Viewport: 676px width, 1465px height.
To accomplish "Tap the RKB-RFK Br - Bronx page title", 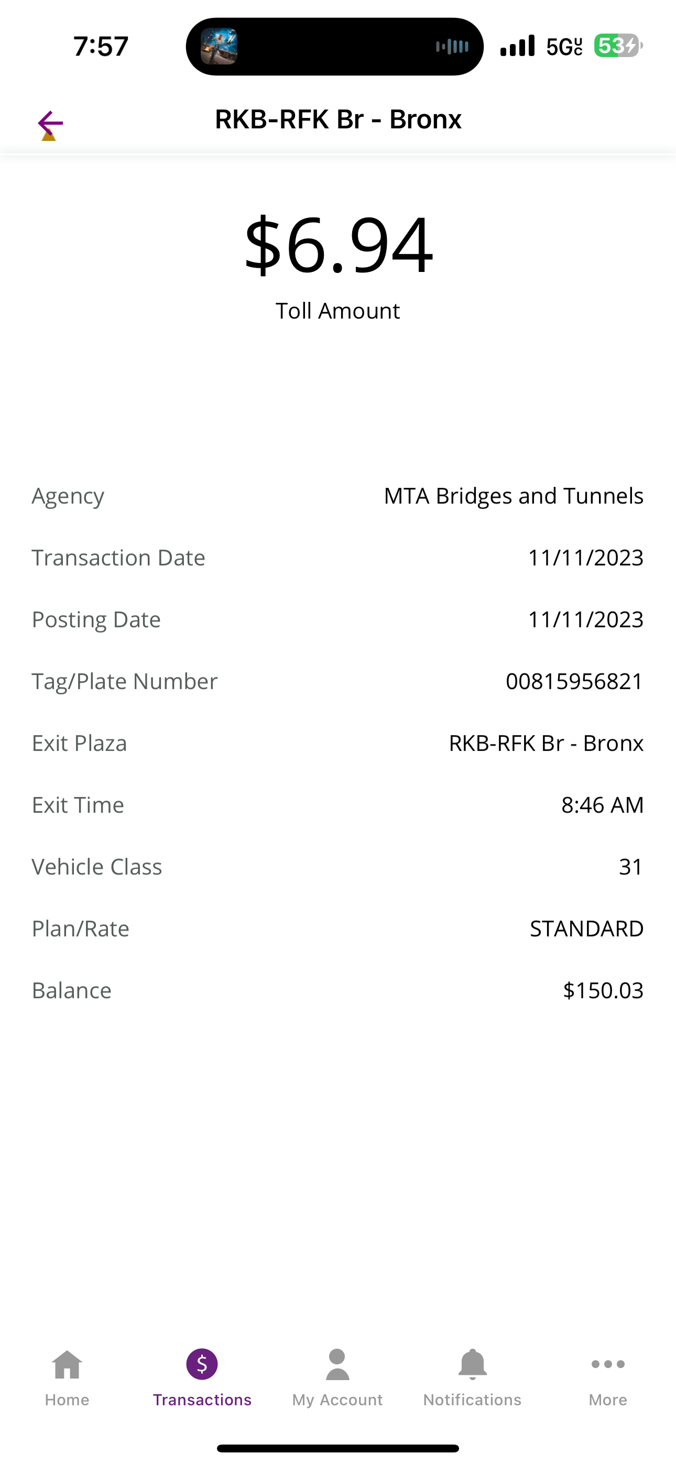I will click(338, 119).
